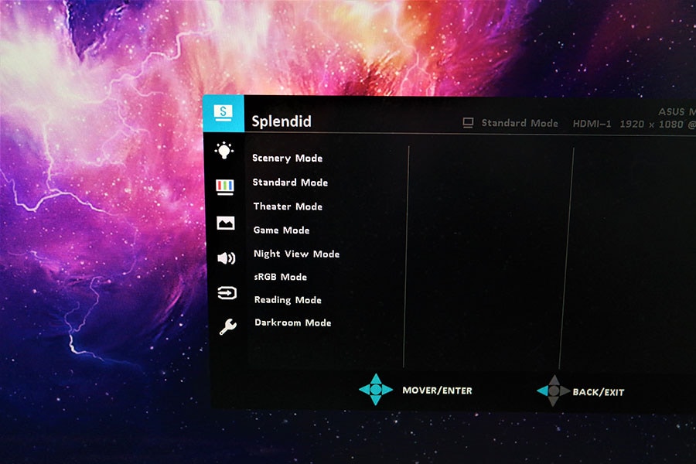Choose Darkroom Mode
The image size is (696, 464).
pos(292,322)
